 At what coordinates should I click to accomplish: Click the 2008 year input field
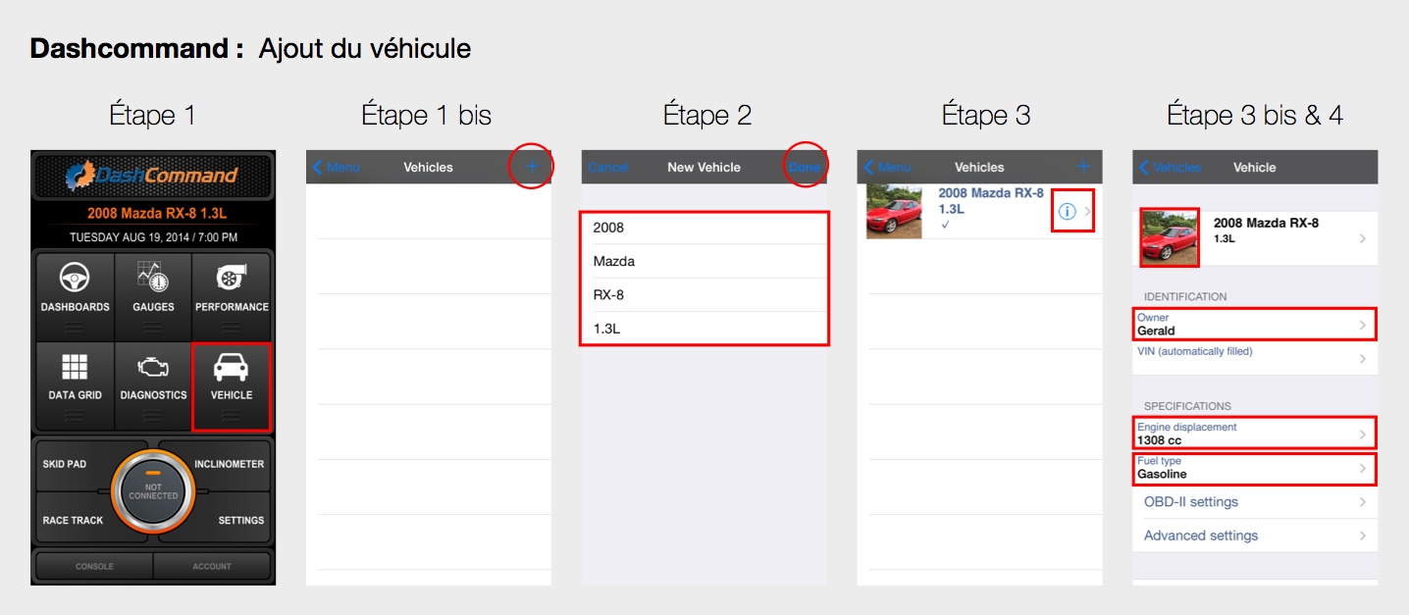(704, 228)
